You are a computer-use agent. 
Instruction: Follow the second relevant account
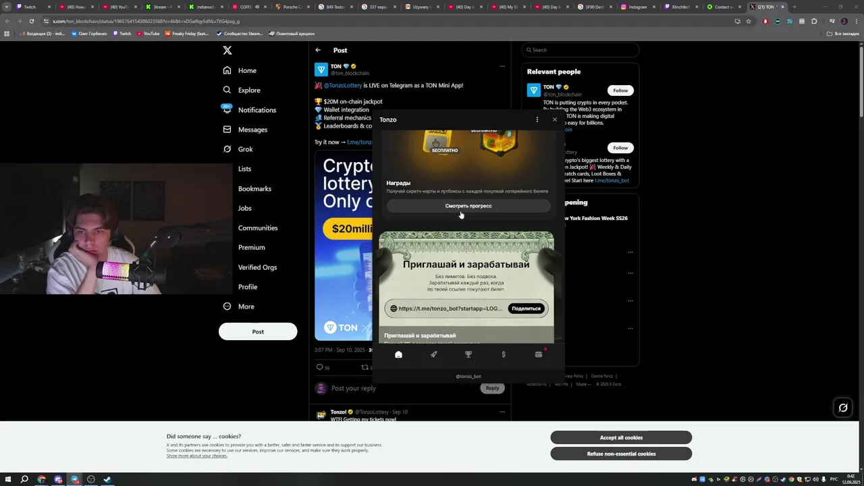tap(620, 148)
